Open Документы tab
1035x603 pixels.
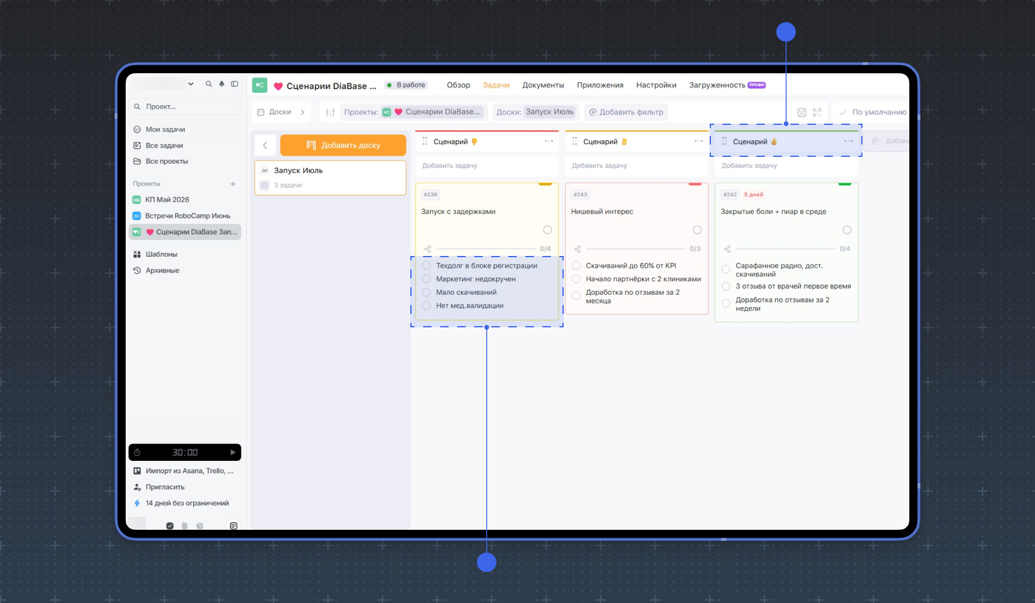click(543, 85)
